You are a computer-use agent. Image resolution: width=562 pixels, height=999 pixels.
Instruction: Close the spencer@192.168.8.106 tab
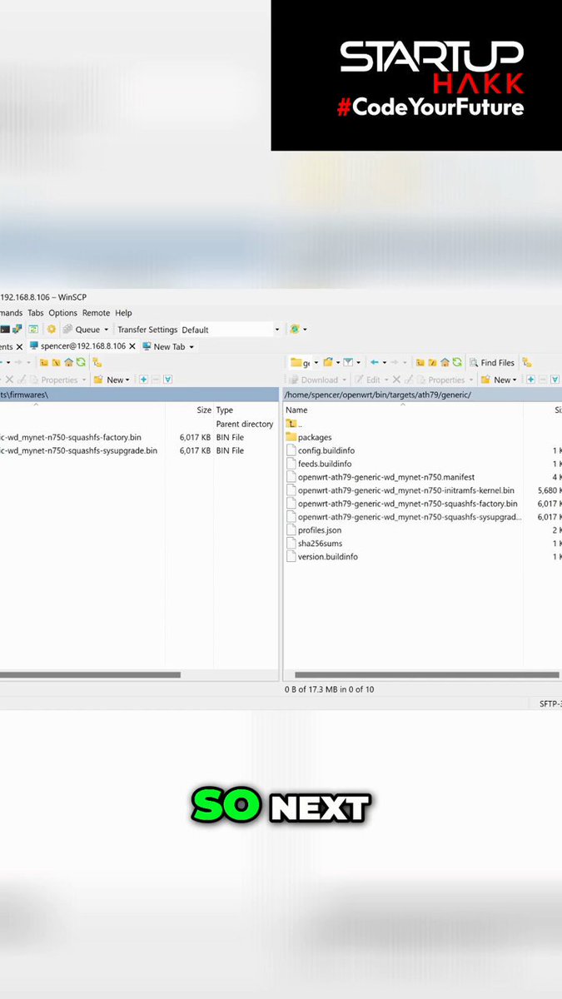pyautogui.click(x=132, y=346)
